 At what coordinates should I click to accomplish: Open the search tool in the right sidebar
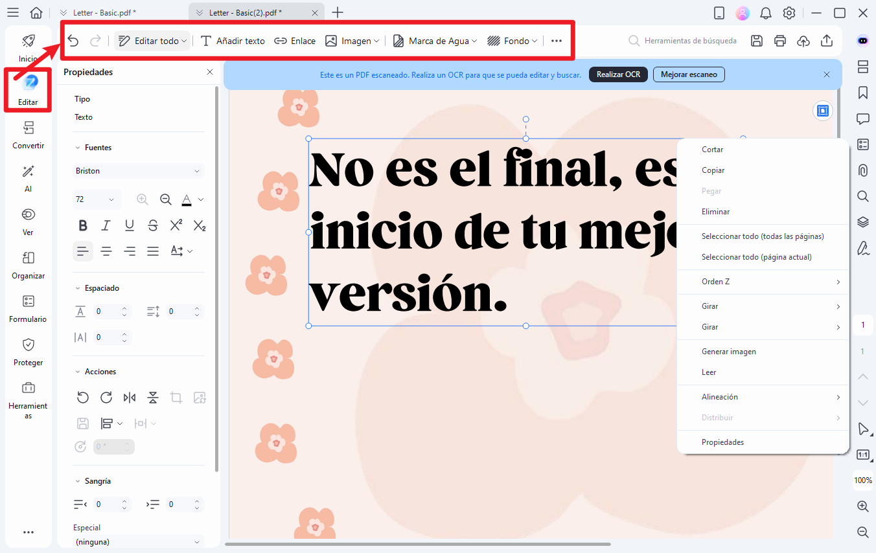(x=862, y=196)
